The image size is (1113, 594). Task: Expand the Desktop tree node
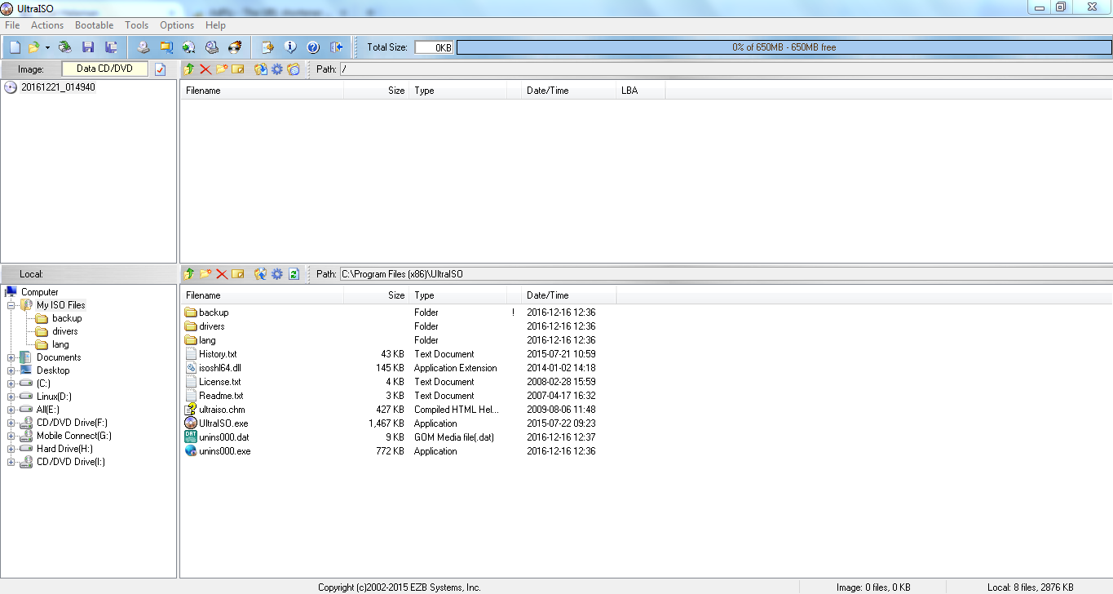point(11,370)
